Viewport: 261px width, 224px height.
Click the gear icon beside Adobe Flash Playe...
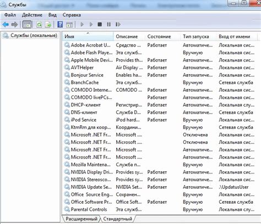click(67, 53)
